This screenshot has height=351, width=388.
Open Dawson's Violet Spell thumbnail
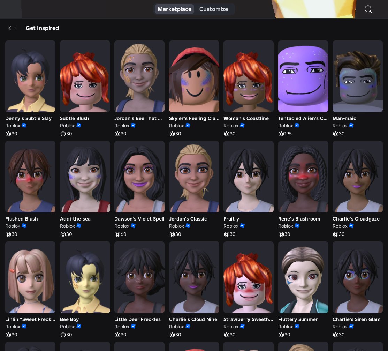pyautogui.click(x=139, y=177)
